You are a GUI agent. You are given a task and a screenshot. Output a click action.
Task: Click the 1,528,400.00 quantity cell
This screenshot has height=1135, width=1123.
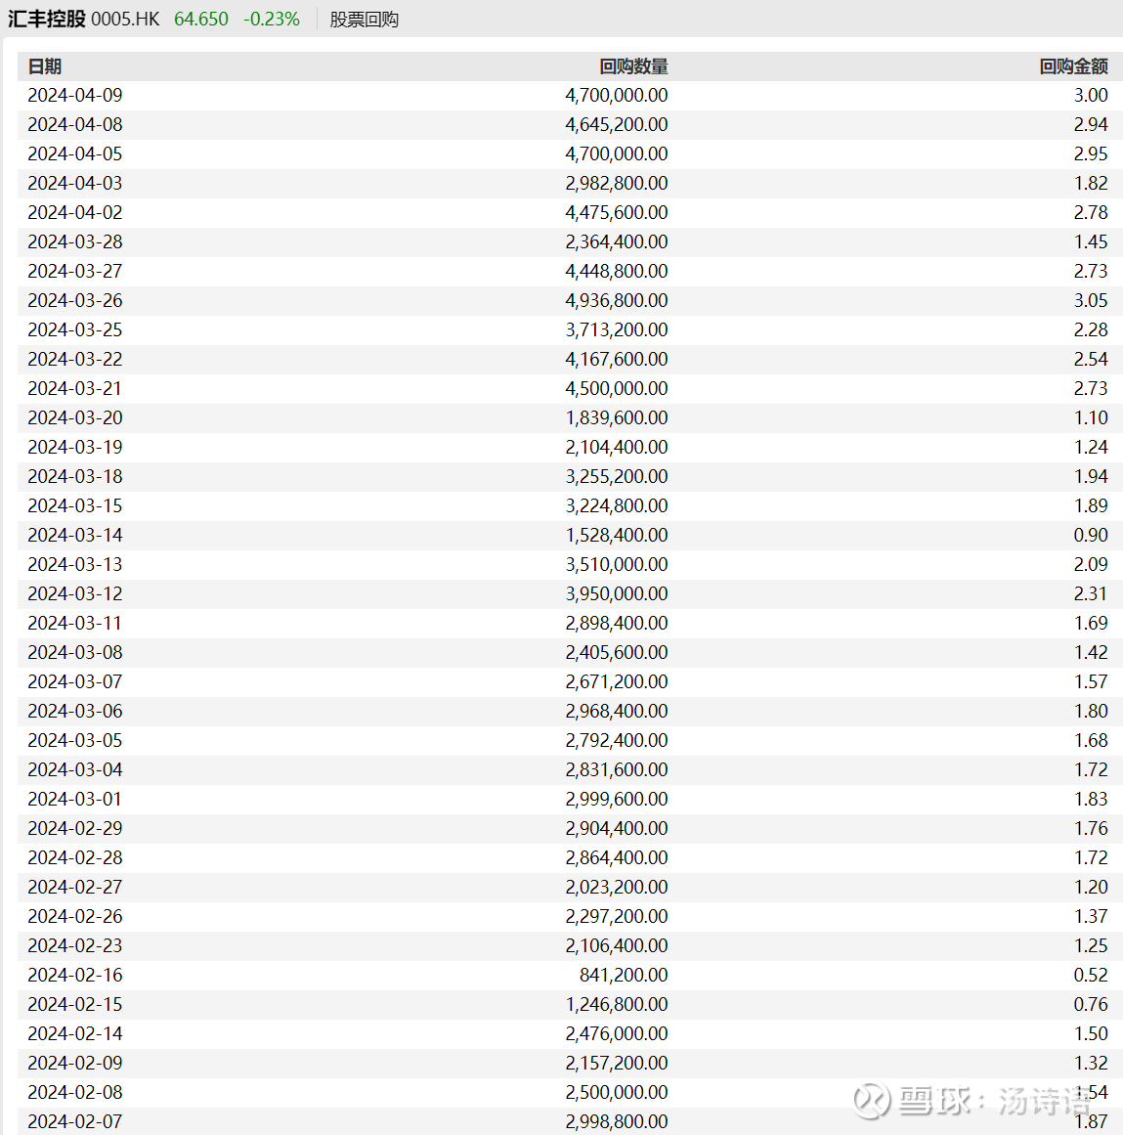point(616,535)
